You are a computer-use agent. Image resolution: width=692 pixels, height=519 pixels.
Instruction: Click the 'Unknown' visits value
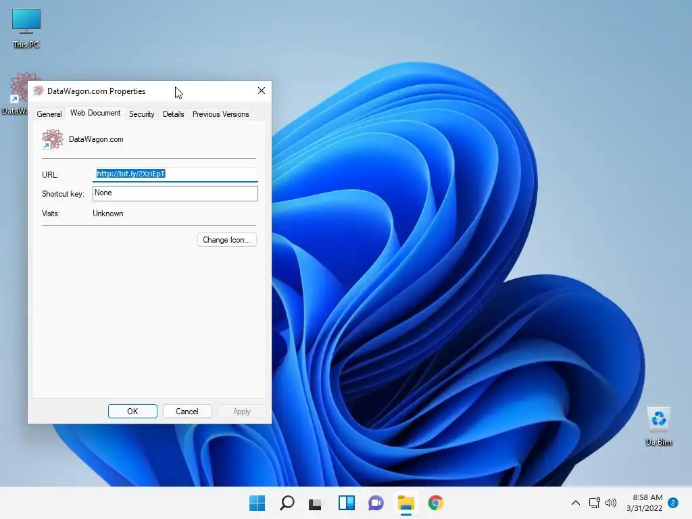[x=108, y=214]
